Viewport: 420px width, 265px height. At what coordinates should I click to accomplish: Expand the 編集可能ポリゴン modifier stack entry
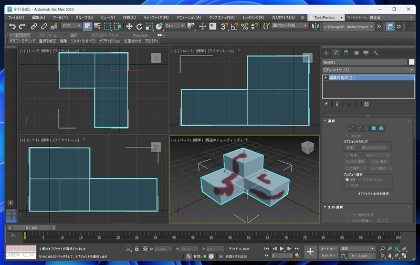tap(325, 78)
